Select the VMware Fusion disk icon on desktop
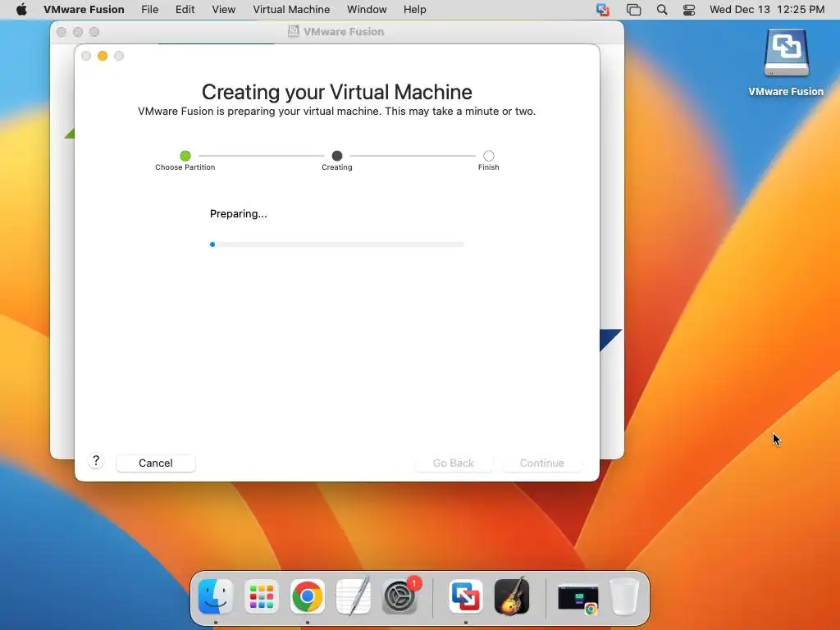 pos(786,52)
